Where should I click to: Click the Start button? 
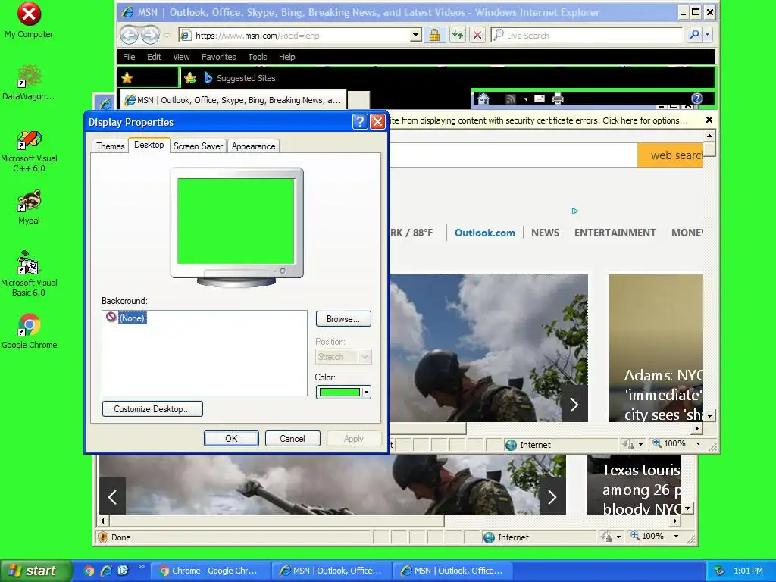(35, 571)
